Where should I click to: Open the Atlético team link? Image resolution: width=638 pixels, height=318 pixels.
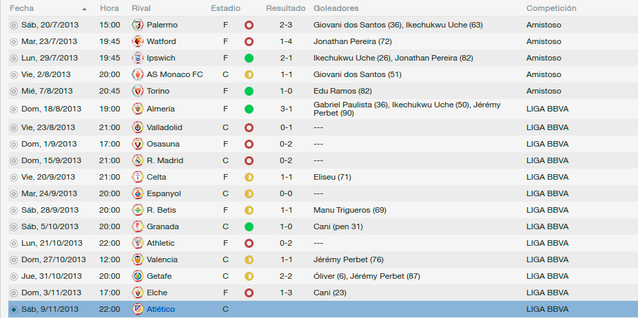pyautogui.click(x=161, y=310)
